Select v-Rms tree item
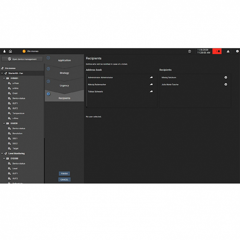The height and width of the screenshot is (240, 240). tap(15, 118)
